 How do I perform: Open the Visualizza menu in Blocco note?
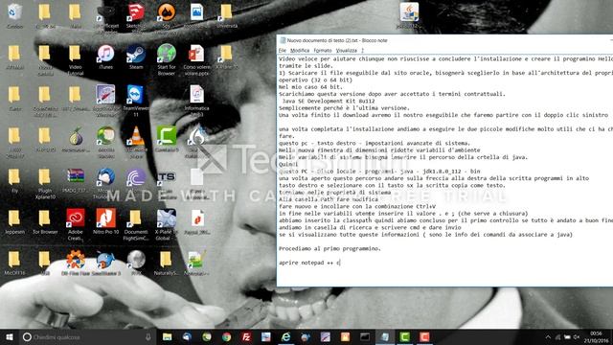click(347, 51)
